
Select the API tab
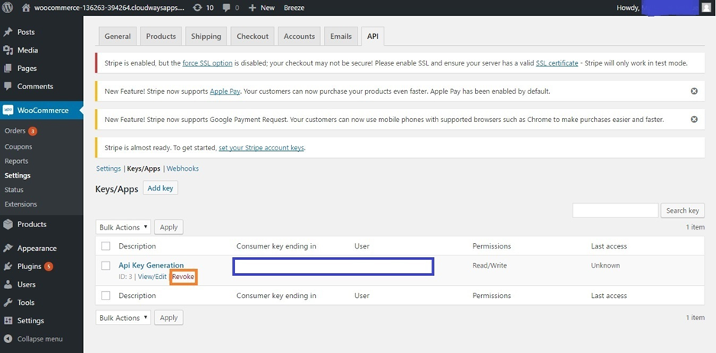373,36
